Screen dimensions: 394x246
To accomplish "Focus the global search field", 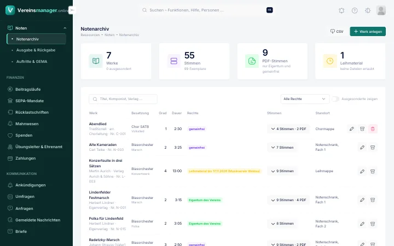I will pos(206,10).
